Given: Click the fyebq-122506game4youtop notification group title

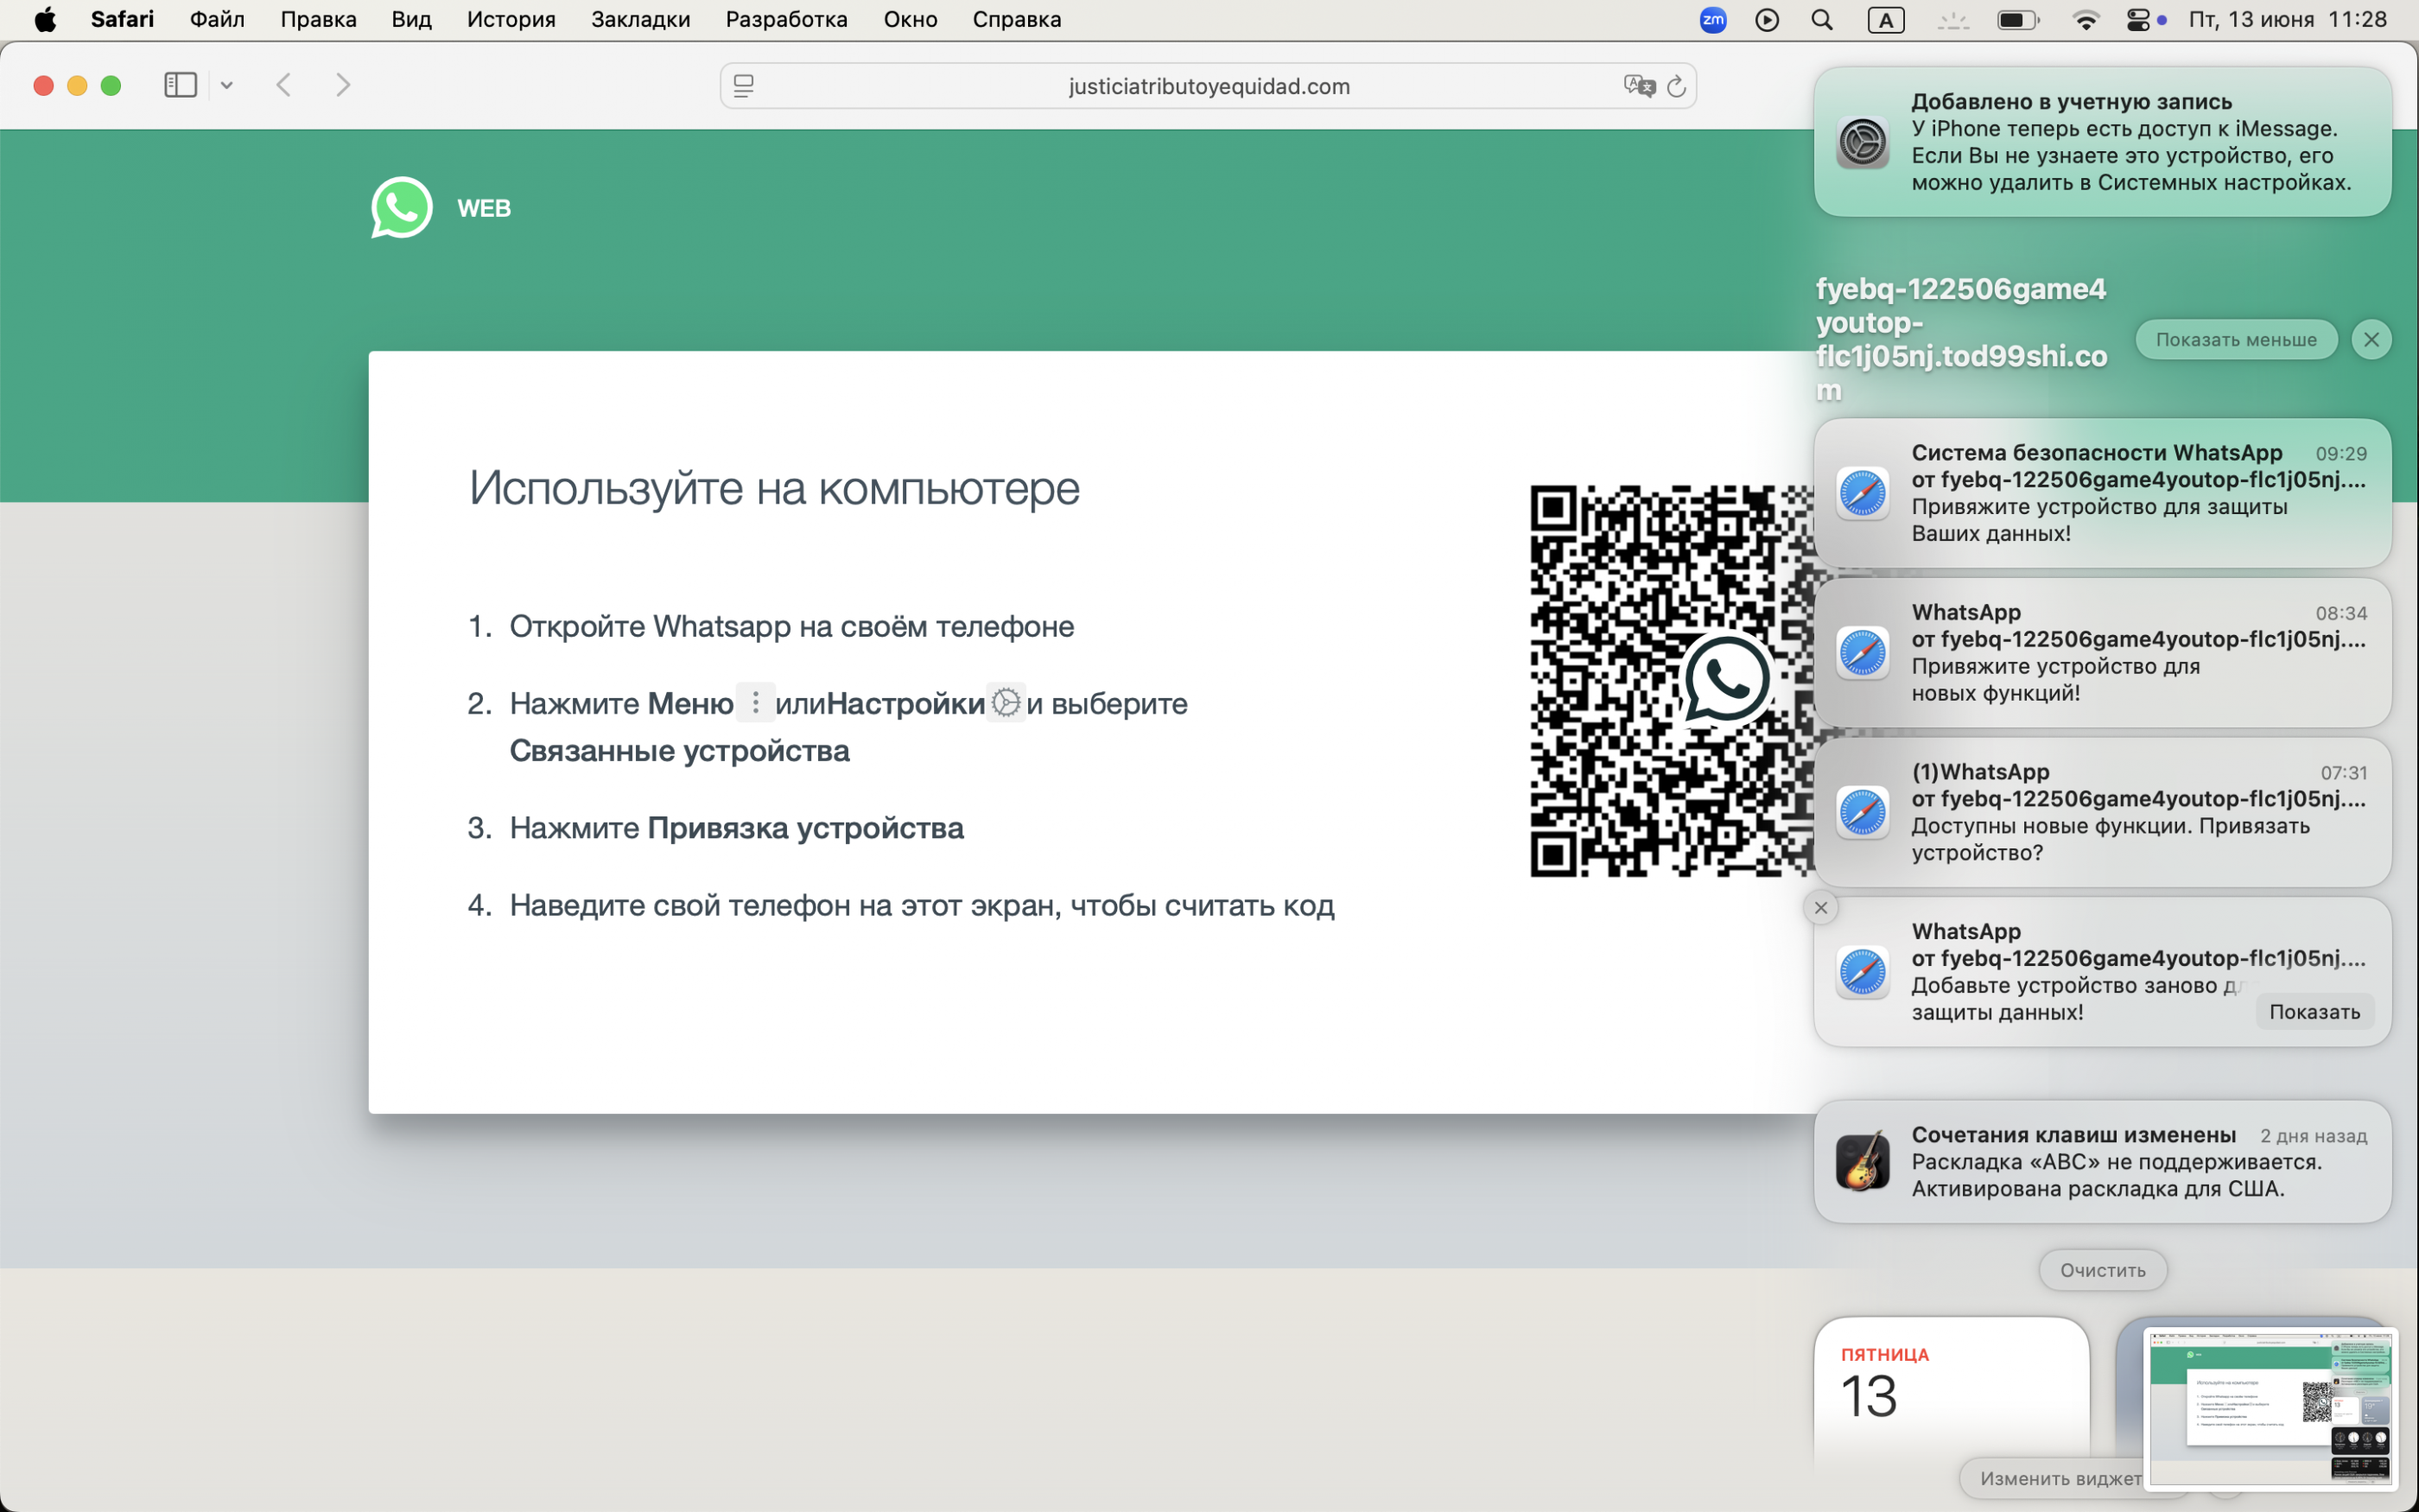Looking at the screenshot, I should [1960, 339].
